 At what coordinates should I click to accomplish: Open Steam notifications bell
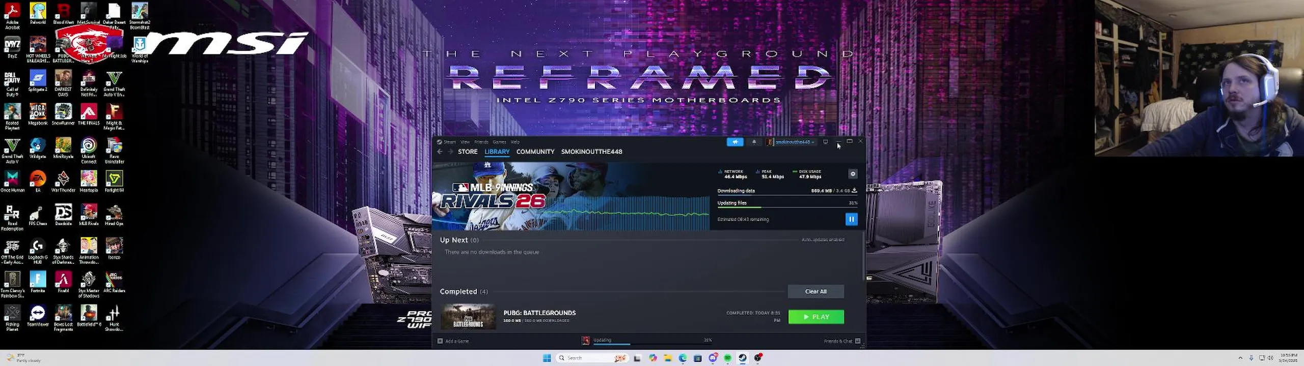[754, 142]
